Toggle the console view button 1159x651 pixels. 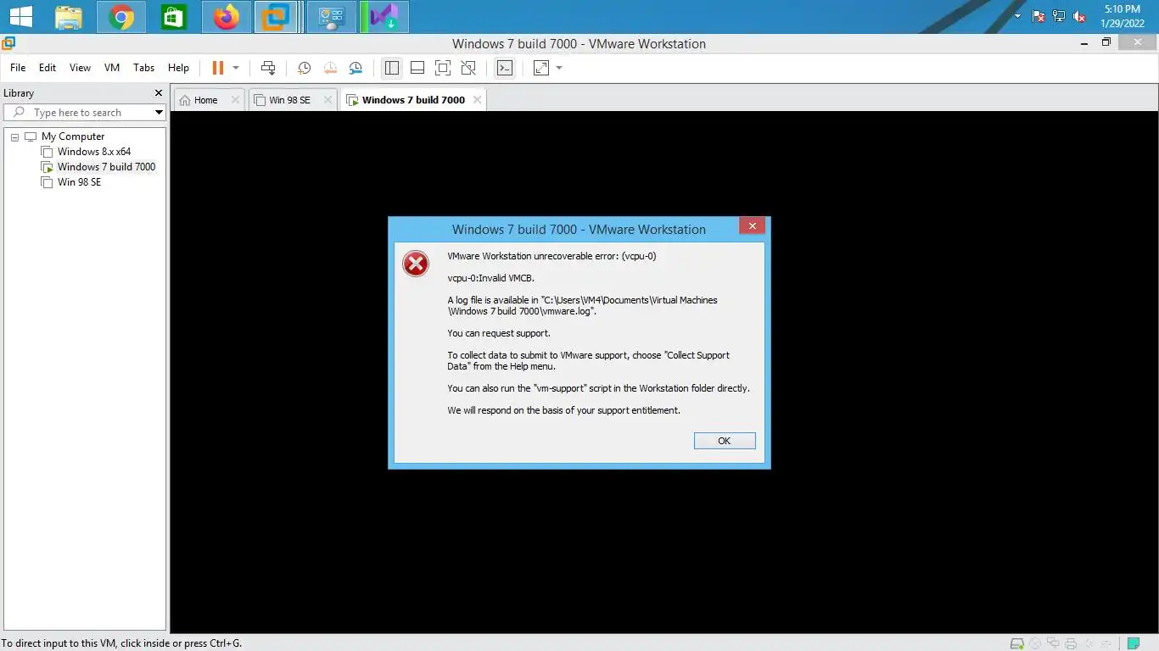point(505,68)
